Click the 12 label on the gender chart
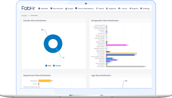 (63, 58)
